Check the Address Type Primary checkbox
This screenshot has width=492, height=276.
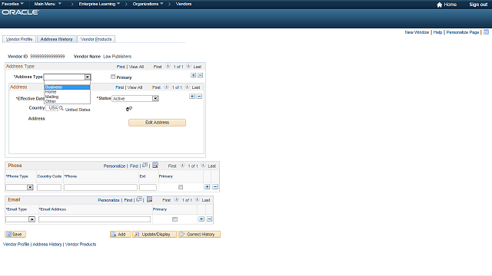pyautogui.click(x=113, y=77)
